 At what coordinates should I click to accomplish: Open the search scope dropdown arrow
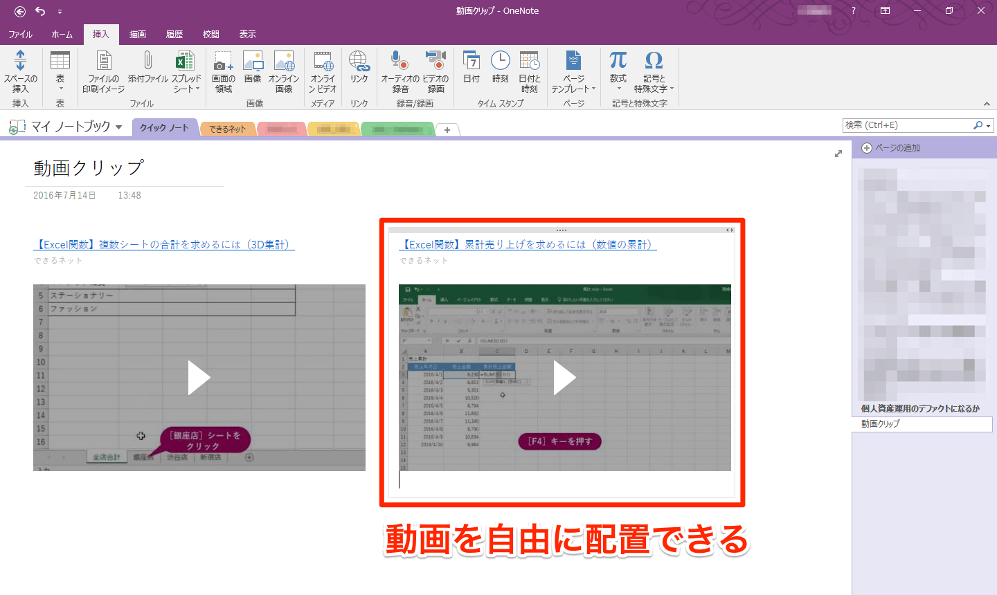click(989, 126)
